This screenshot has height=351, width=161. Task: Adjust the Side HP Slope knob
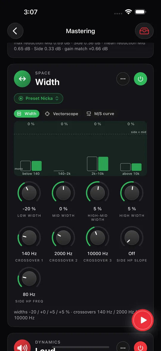tap(132, 238)
